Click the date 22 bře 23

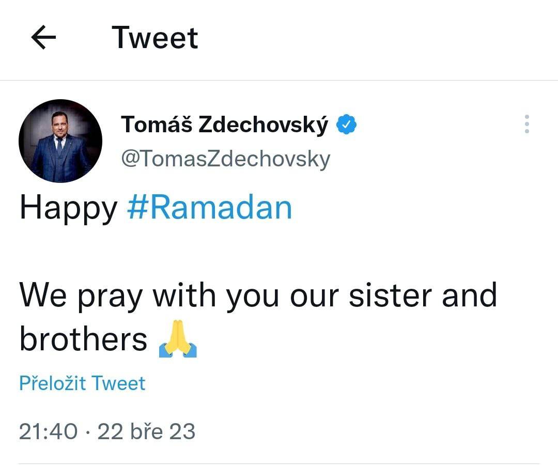[146, 431]
